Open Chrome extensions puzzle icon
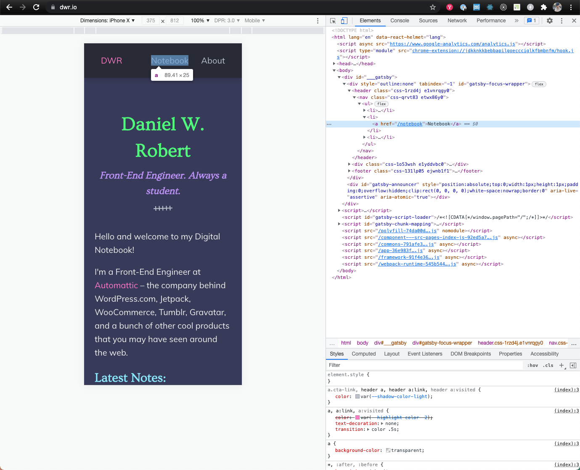Image resolution: width=580 pixels, height=470 pixels. [544, 7]
